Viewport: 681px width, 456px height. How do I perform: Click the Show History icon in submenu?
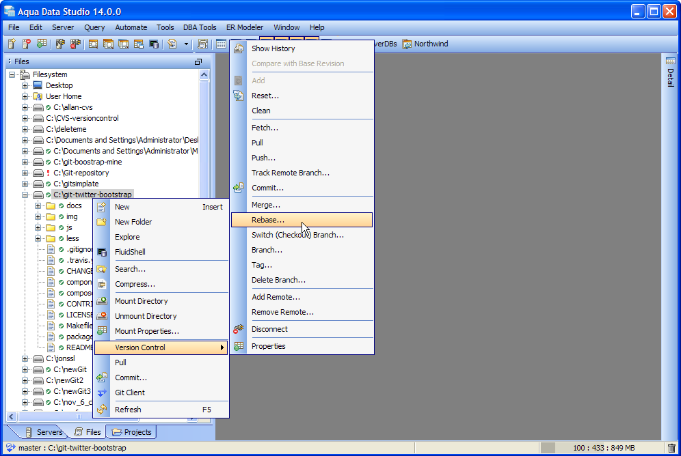click(239, 48)
